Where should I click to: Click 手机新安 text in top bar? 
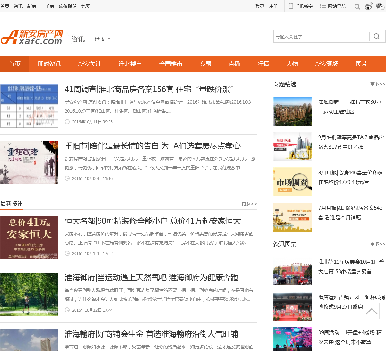click(x=304, y=6)
